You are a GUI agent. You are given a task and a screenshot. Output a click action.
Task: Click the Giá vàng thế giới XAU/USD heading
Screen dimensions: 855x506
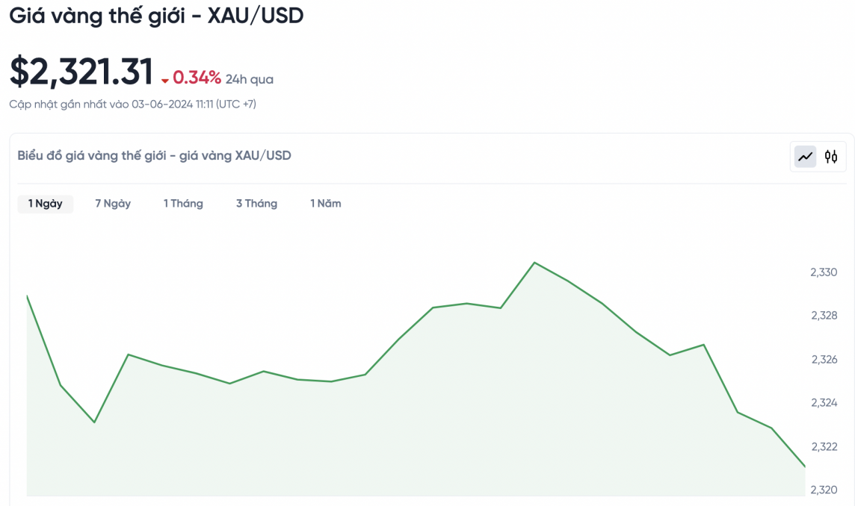click(x=156, y=16)
